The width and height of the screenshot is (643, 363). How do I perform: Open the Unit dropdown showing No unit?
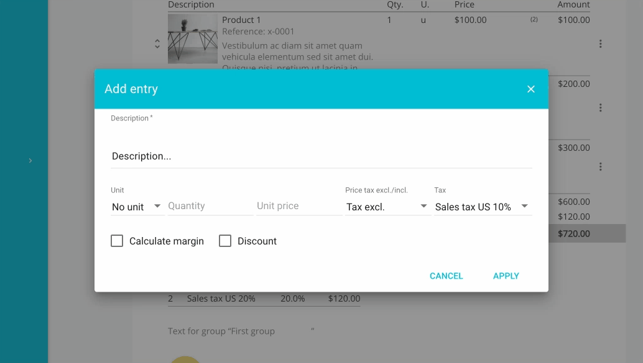(137, 207)
